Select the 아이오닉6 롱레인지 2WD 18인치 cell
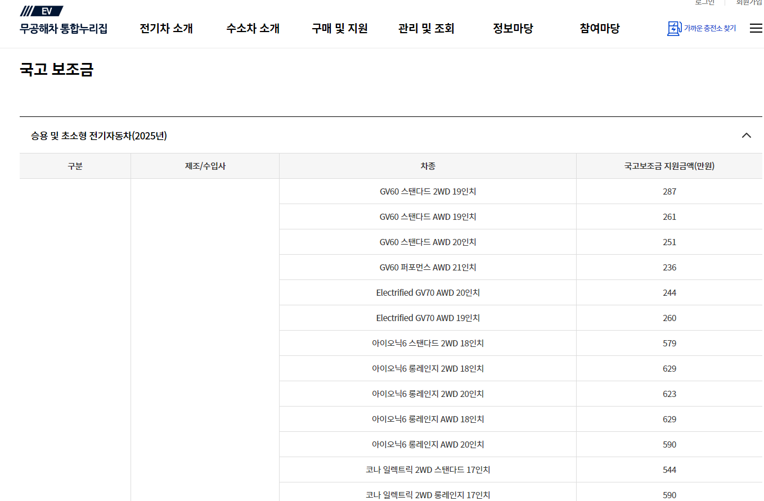This screenshot has width=764, height=501. pyautogui.click(x=428, y=368)
